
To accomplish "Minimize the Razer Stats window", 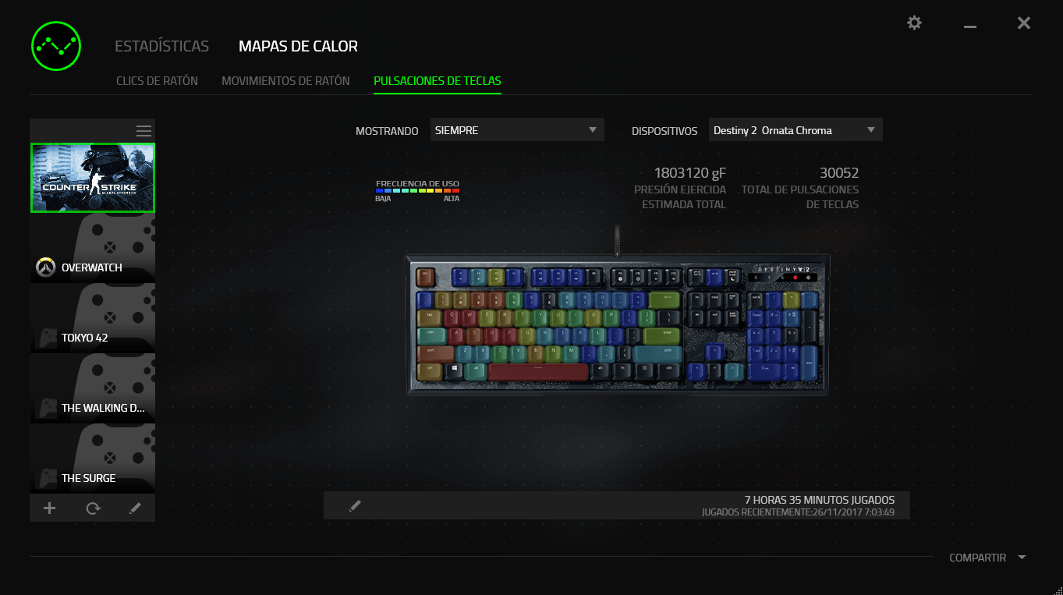I will click(970, 27).
